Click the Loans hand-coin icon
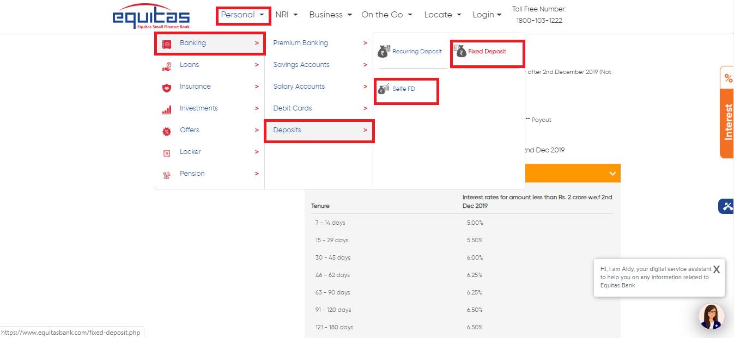Image resolution: width=734 pixels, height=338 pixels. click(x=167, y=66)
